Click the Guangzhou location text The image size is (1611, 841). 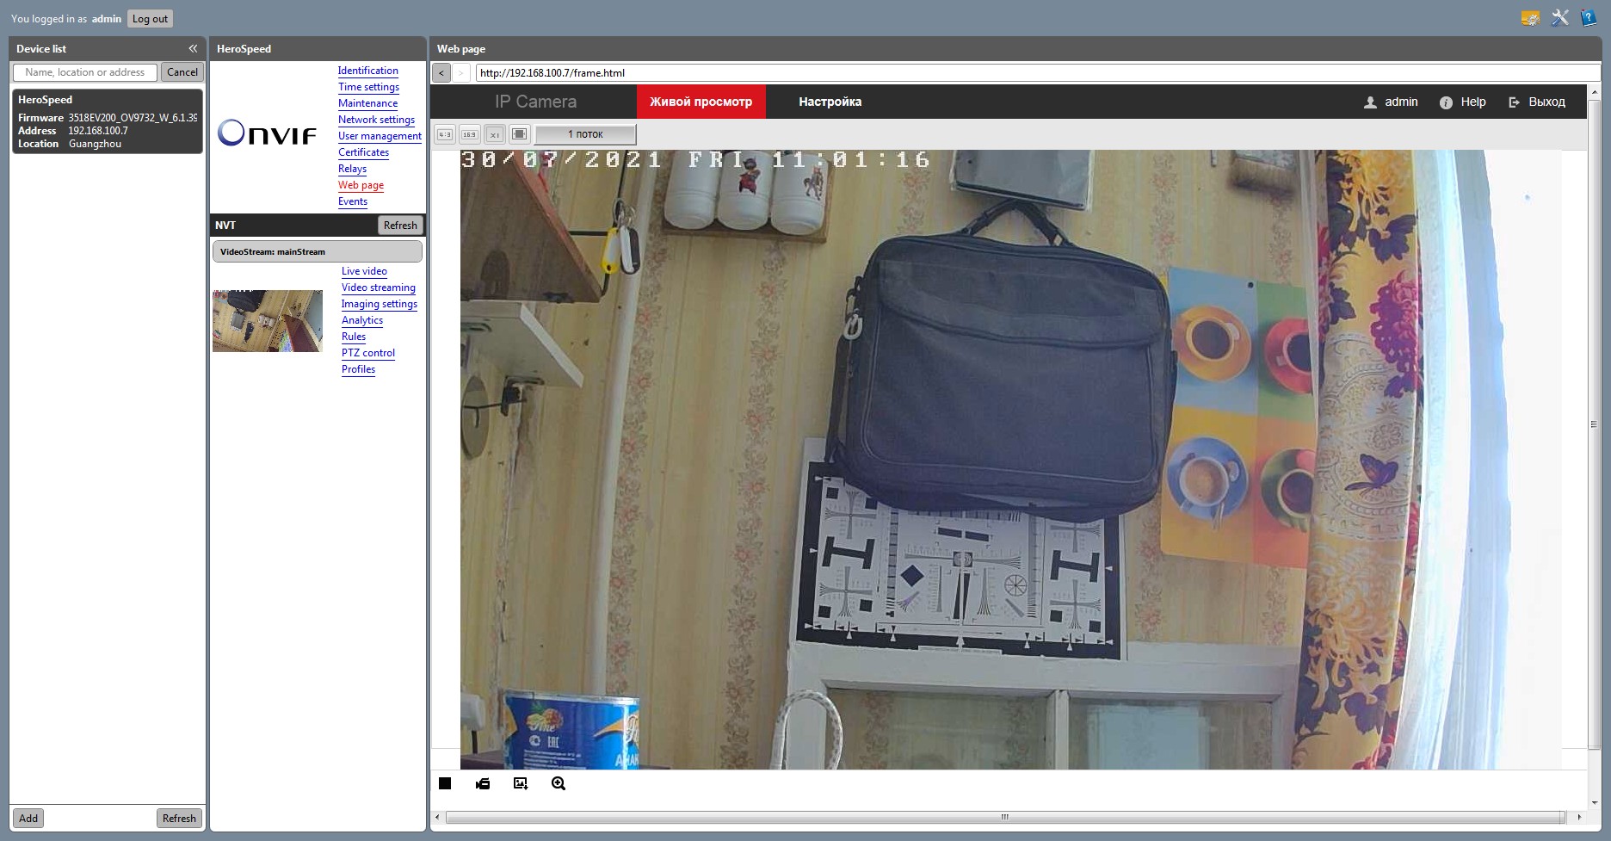(x=95, y=144)
